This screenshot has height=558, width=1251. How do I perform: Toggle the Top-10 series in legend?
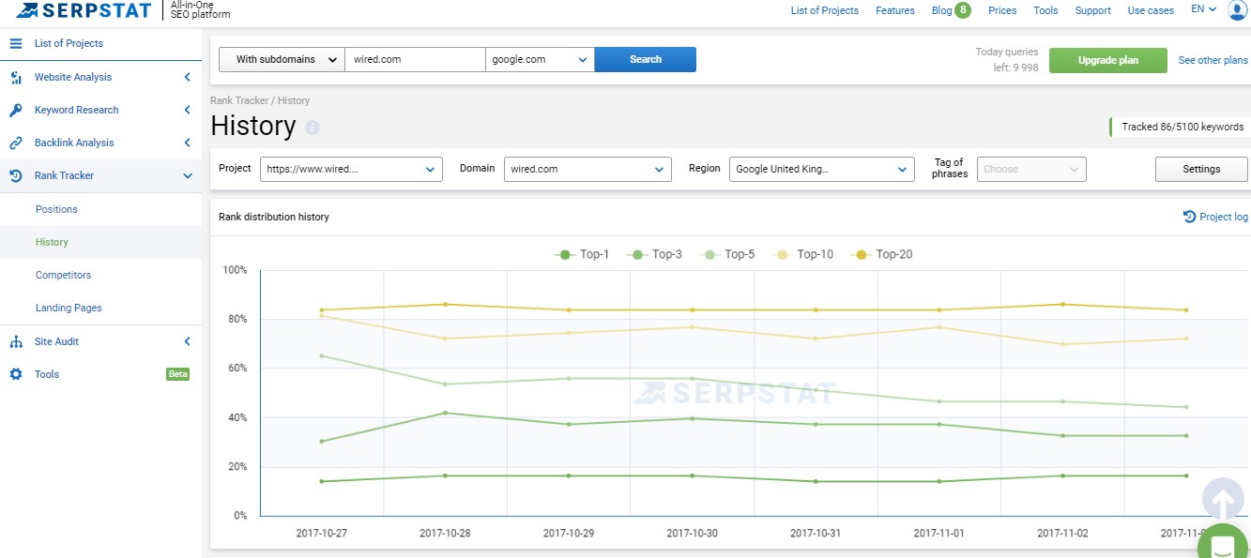coord(802,254)
